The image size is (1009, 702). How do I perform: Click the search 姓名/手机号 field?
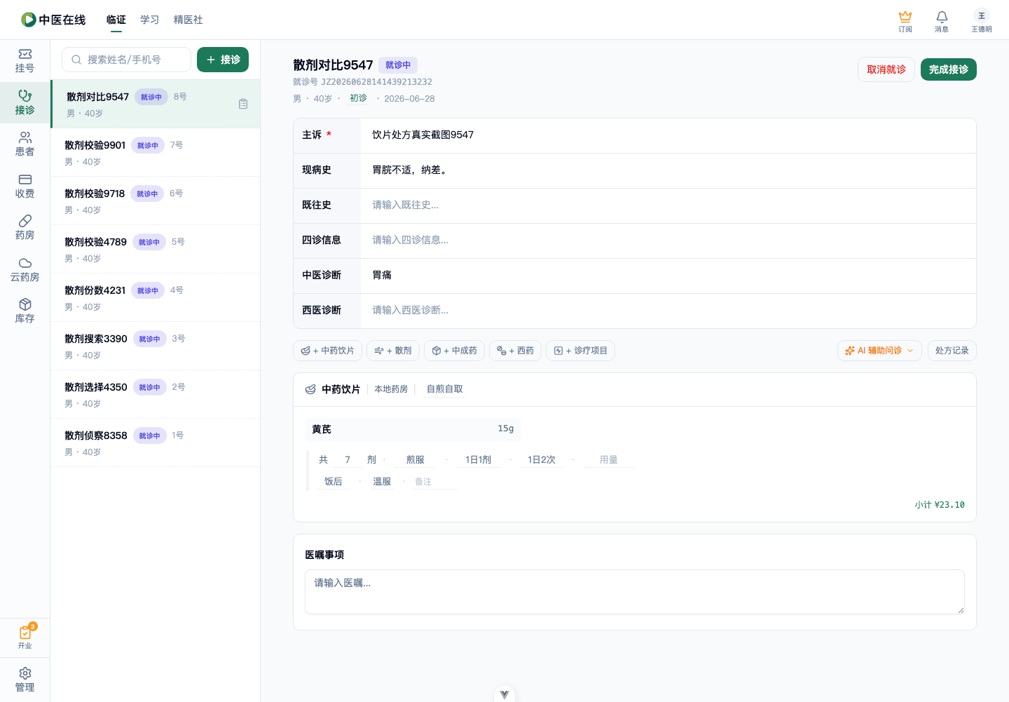[126, 60]
